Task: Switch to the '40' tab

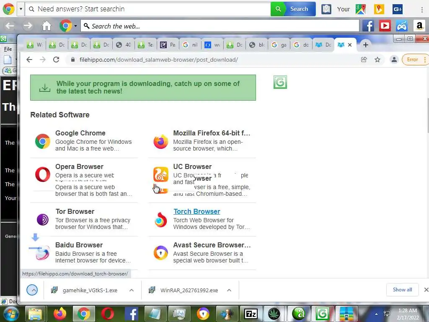Action: [x=124, y=44]
